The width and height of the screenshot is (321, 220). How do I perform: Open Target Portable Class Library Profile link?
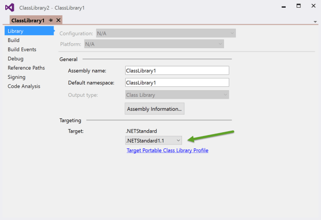click(168, 150)
